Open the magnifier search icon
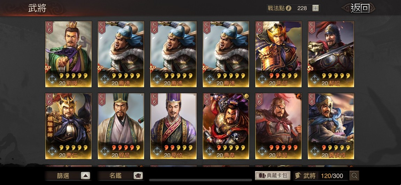 pos(355,176)
